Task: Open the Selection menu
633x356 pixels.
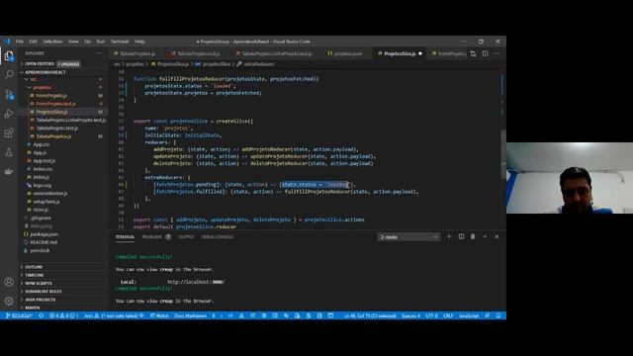Action: coord(52,42)
